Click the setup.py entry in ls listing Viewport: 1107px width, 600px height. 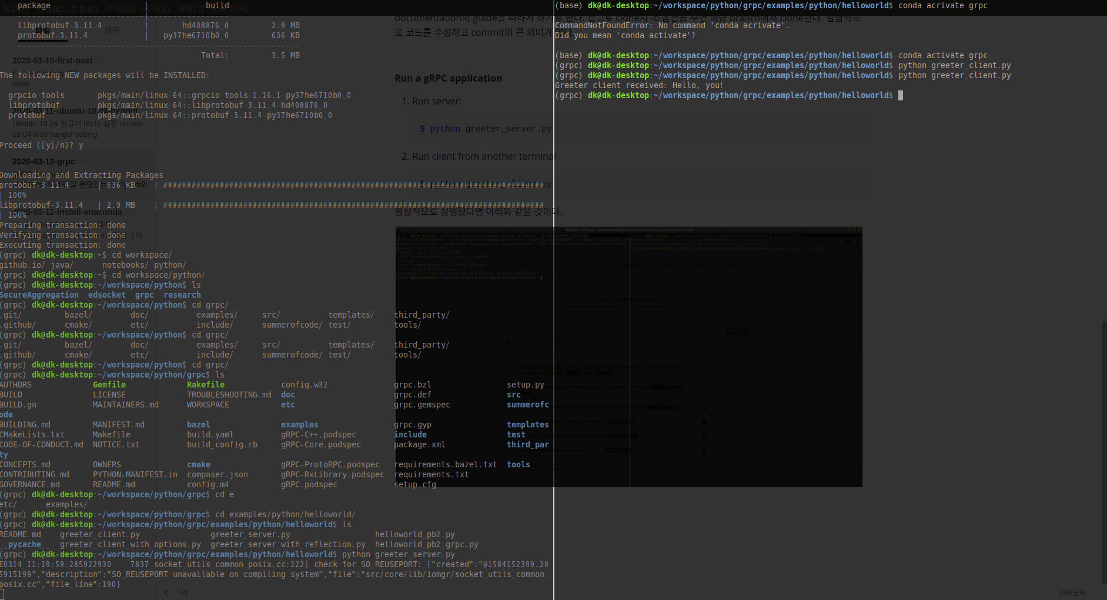[526, 385]
